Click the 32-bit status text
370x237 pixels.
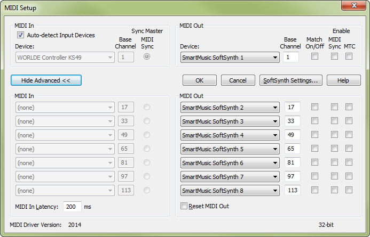326,225
